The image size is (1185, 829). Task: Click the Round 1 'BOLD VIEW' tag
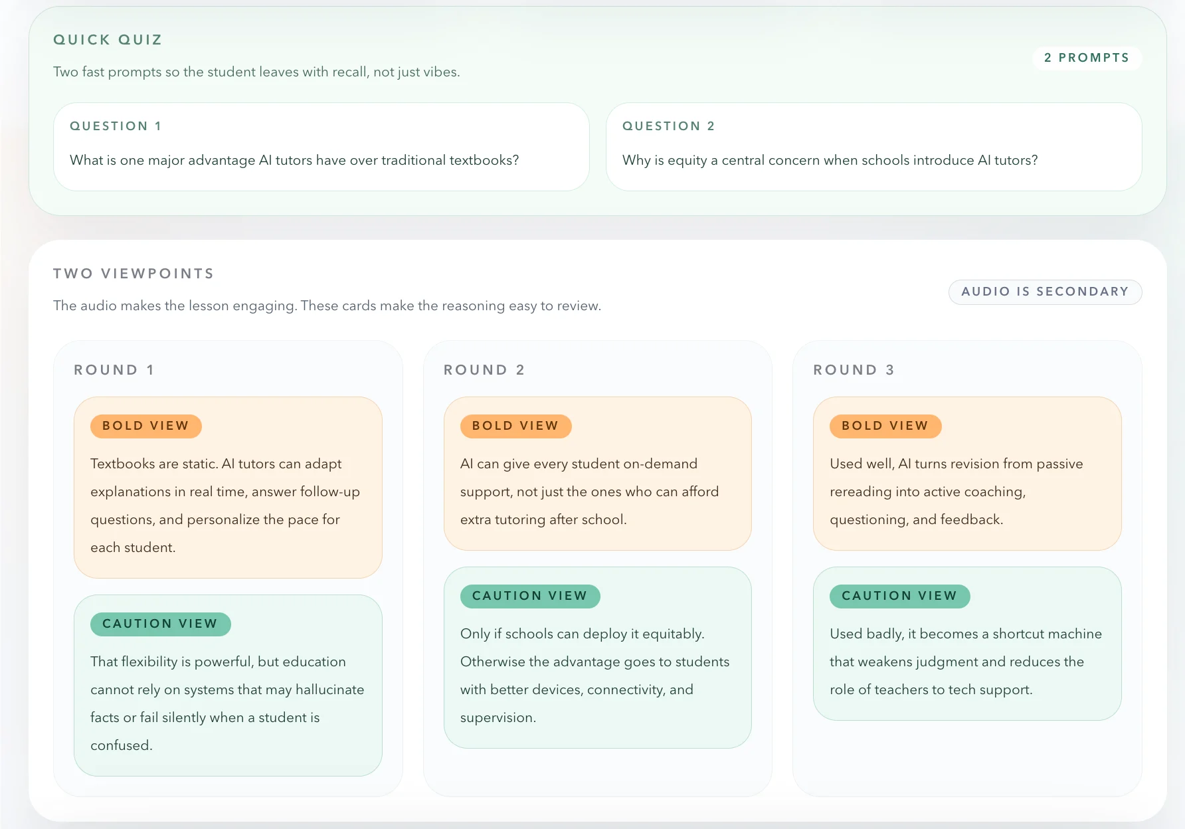(146, 426)
